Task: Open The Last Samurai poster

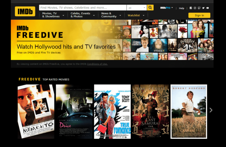Action: pyautogui.click(x=150, y=112)
